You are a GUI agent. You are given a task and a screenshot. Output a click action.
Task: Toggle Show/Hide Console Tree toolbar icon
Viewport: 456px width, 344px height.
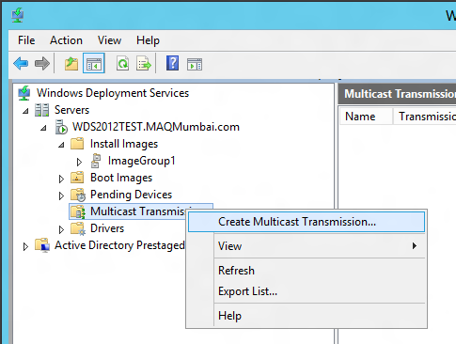tap(94, 64)
